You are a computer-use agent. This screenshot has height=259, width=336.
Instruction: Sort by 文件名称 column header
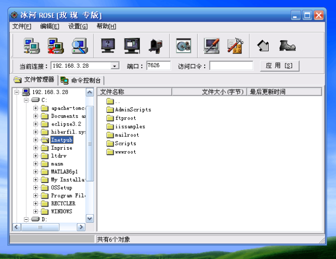coord(135,92)
